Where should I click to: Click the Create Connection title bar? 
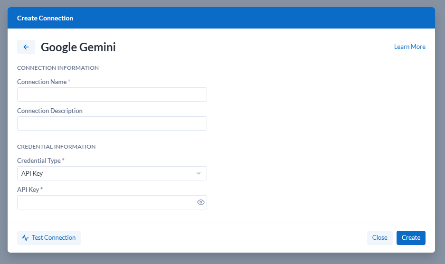221,18
